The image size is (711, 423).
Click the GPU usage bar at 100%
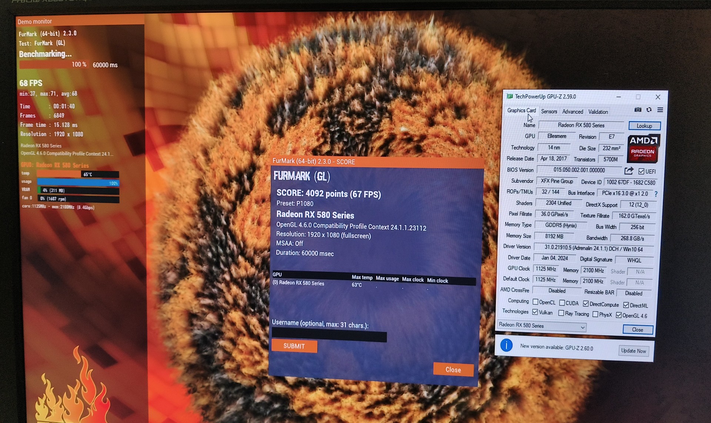click(78, 182)
